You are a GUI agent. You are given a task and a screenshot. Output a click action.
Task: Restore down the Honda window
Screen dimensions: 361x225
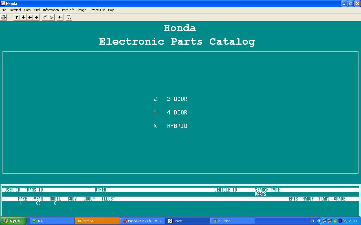pyautogui.click(x=351, y=3)
